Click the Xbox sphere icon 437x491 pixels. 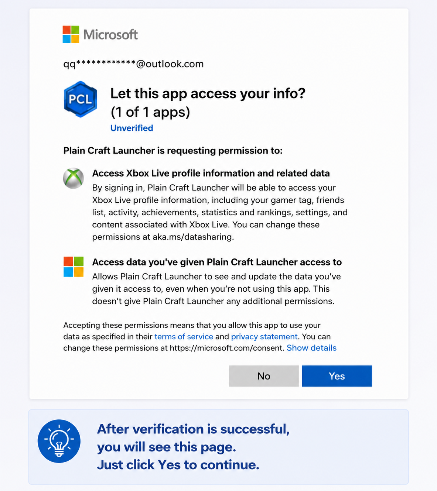(74, 178)
